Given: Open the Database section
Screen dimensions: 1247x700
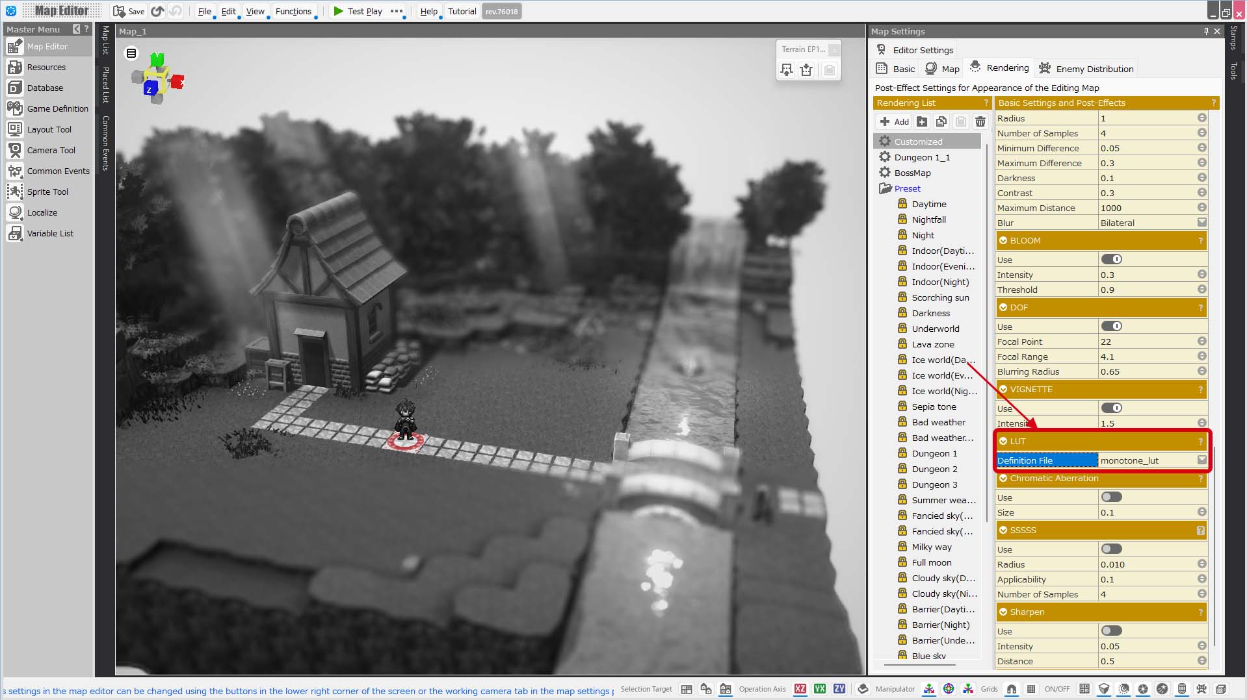Looking at the screenshot, I should tap(47, 88).
